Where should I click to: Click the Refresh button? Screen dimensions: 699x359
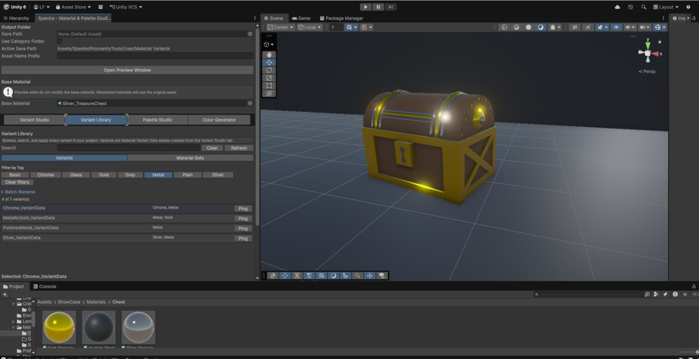(239, 148)
